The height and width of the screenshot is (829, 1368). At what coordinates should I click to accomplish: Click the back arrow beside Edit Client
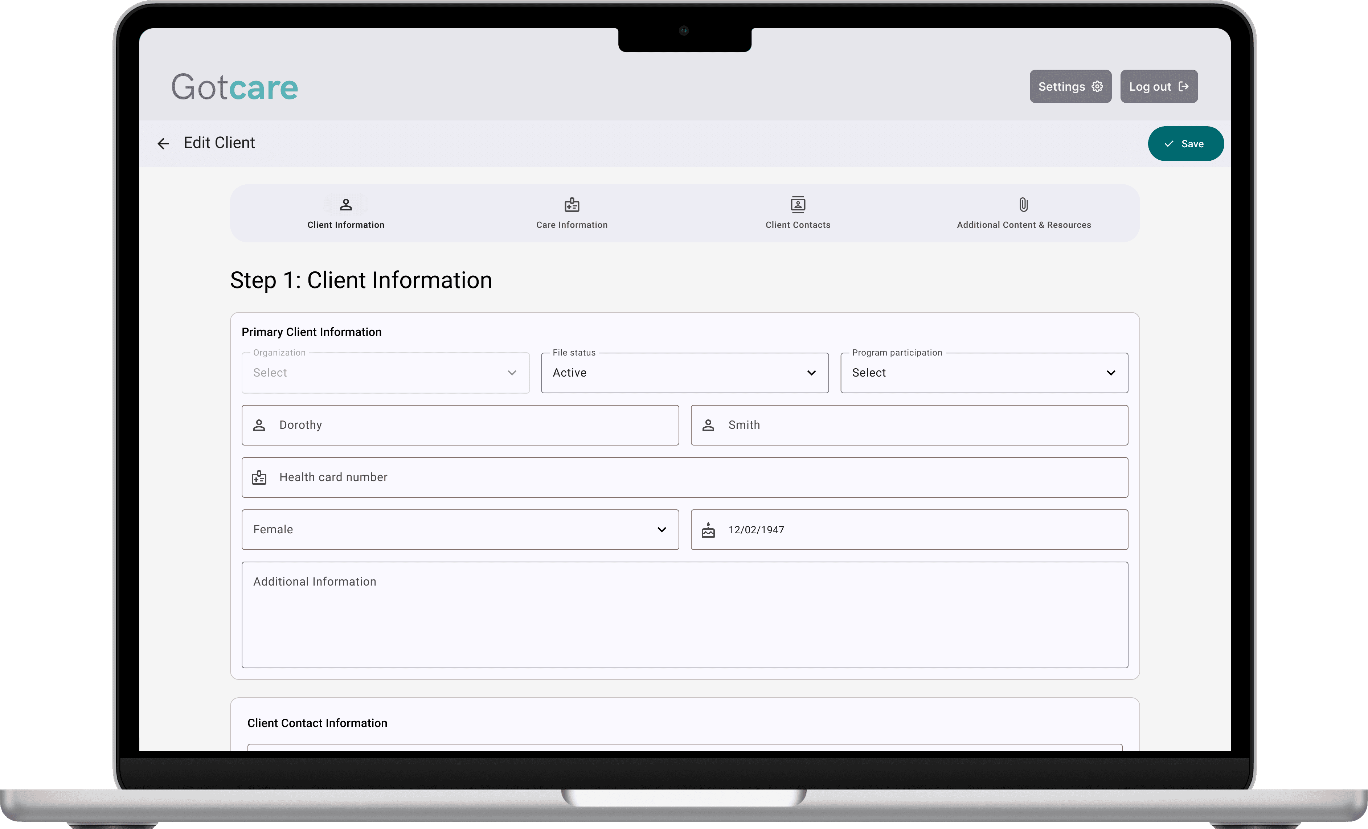point(163,144)
